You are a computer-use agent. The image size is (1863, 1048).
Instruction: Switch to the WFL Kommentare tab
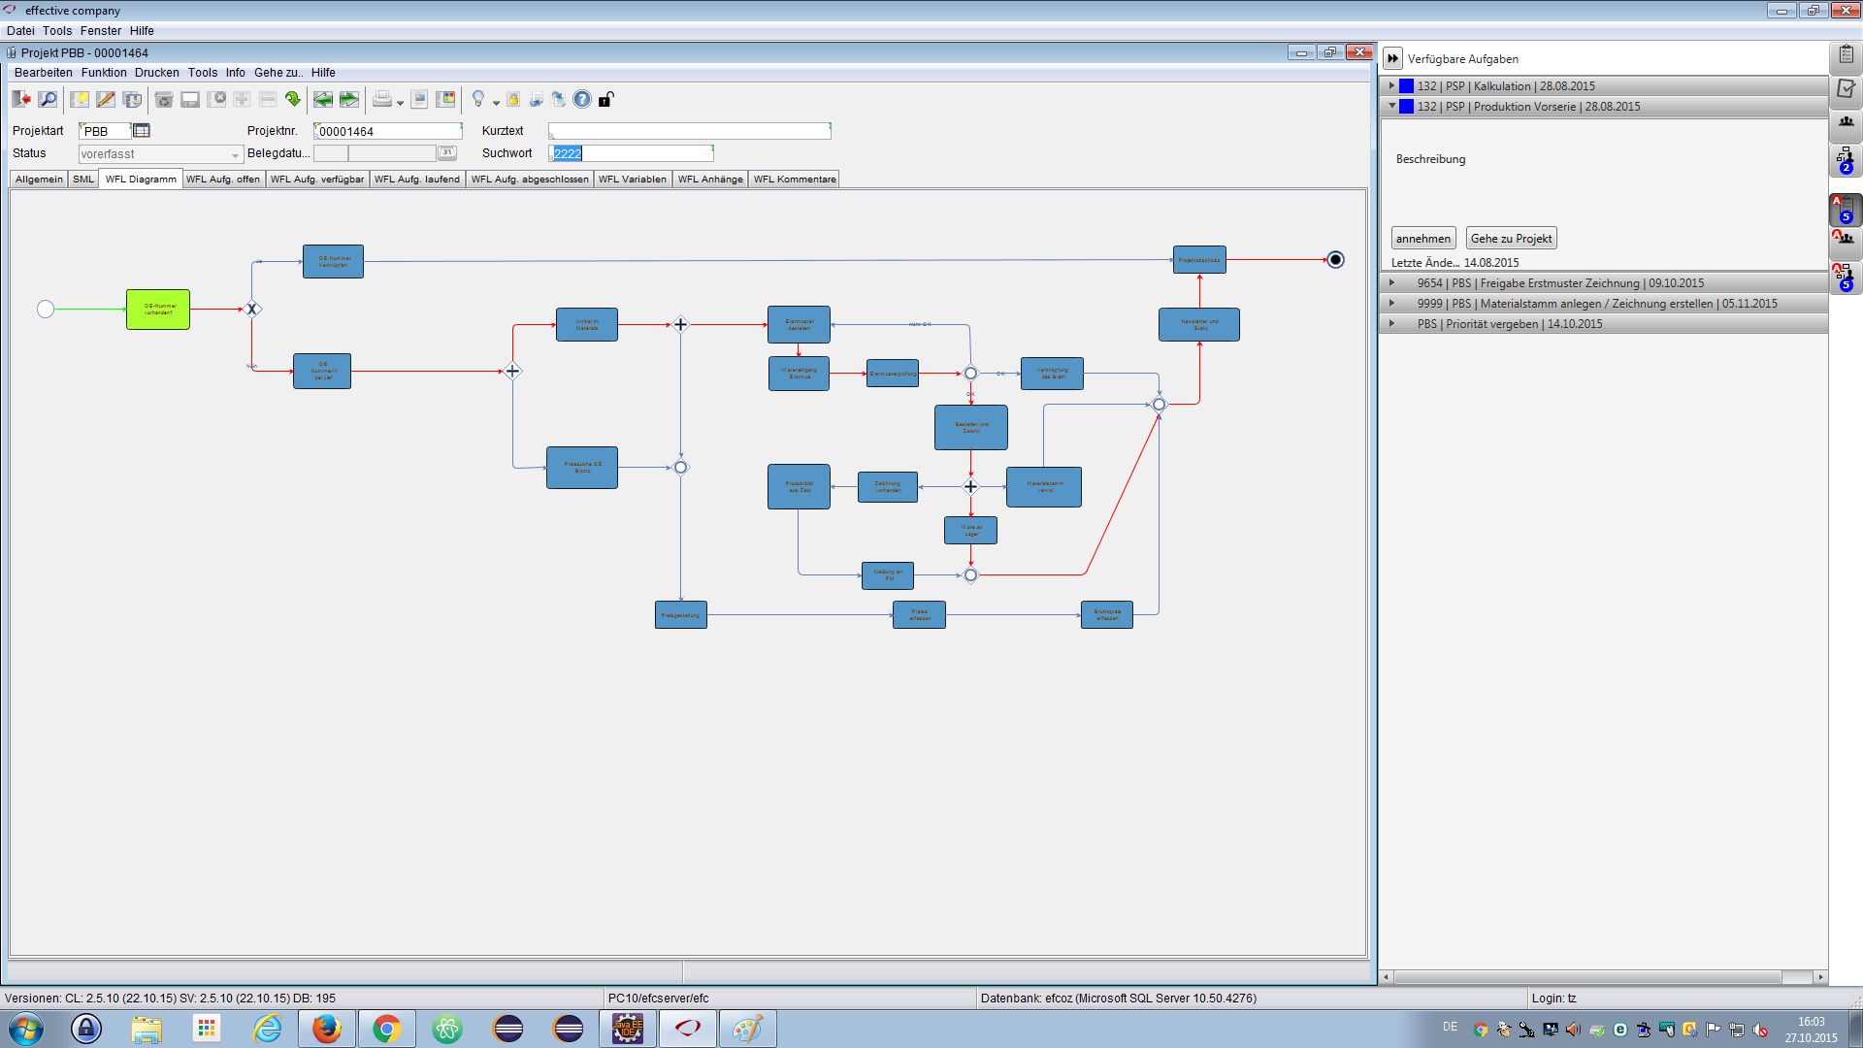tap(795, 179)
